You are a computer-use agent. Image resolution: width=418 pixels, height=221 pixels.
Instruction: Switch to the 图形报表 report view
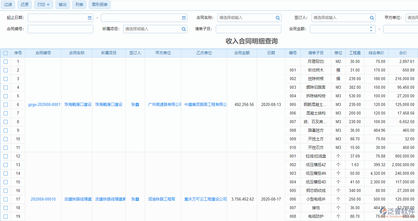click(x=99, y=5)
